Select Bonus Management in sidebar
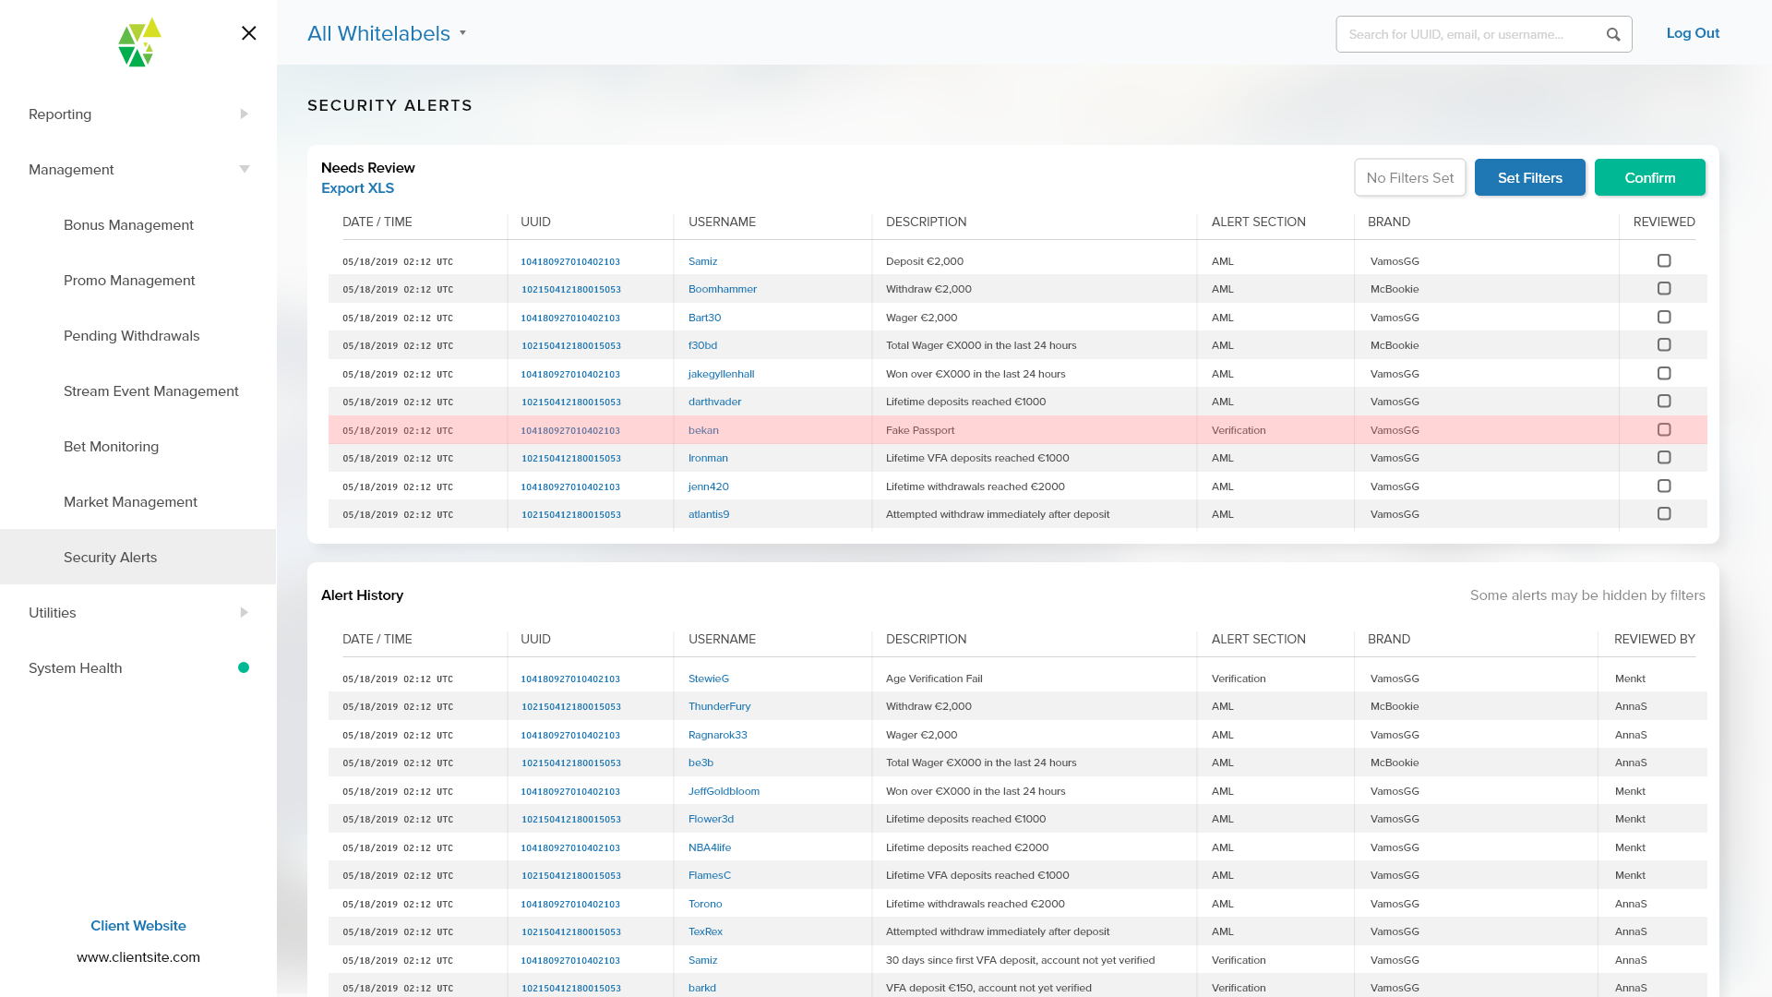The width and height of the screenshot is (1772, 997). pos(128,225)
